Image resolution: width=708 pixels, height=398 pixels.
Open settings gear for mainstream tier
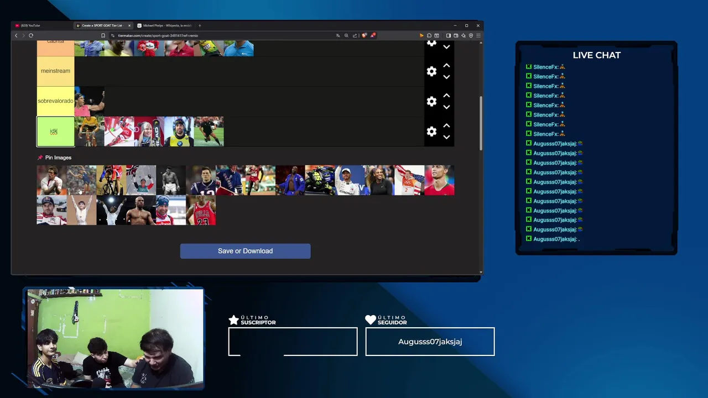(x=431, y=71)
